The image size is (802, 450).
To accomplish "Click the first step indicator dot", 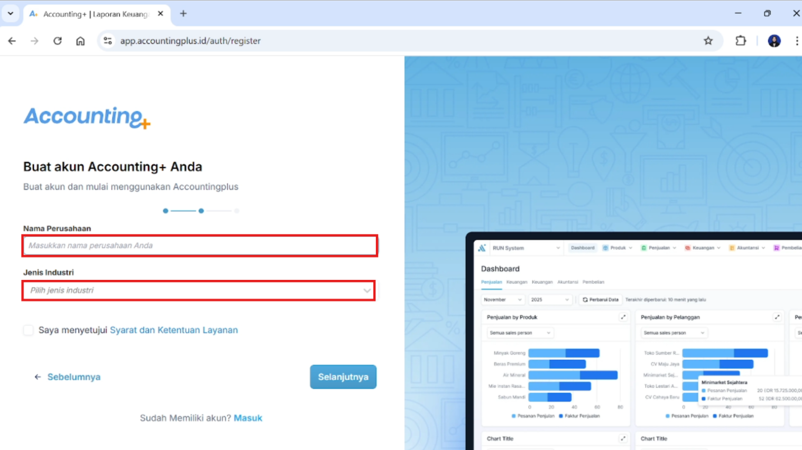I will click(x=165, y=211).
